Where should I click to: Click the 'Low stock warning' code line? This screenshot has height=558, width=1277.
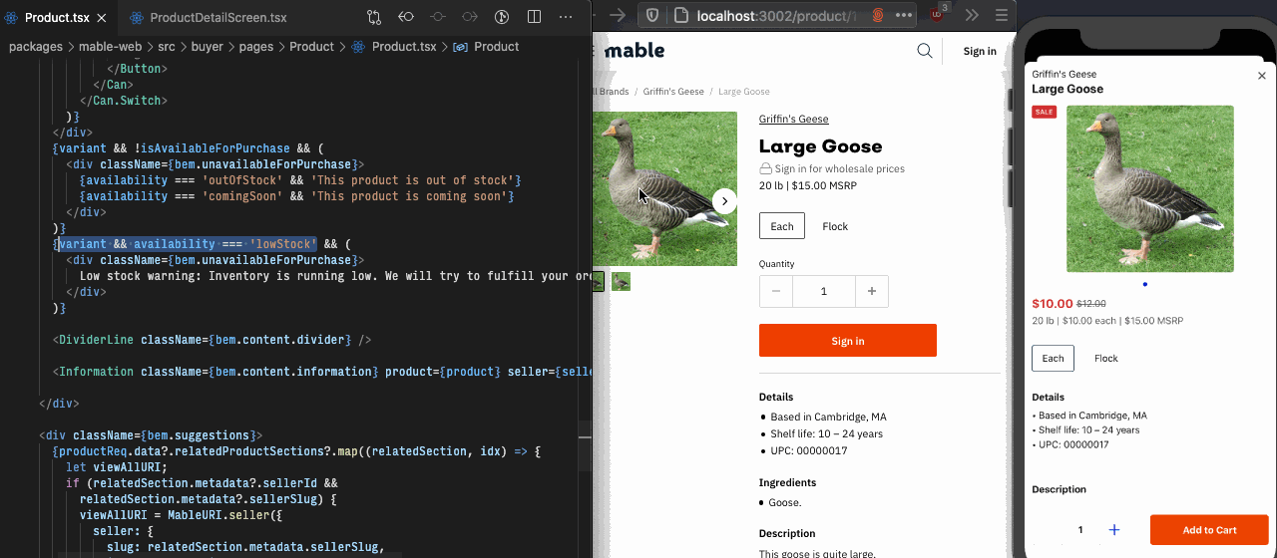[336, 276]
